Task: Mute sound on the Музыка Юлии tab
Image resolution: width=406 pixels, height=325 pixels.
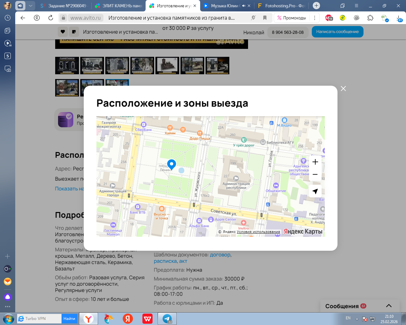Action: (x=243, y=6)
